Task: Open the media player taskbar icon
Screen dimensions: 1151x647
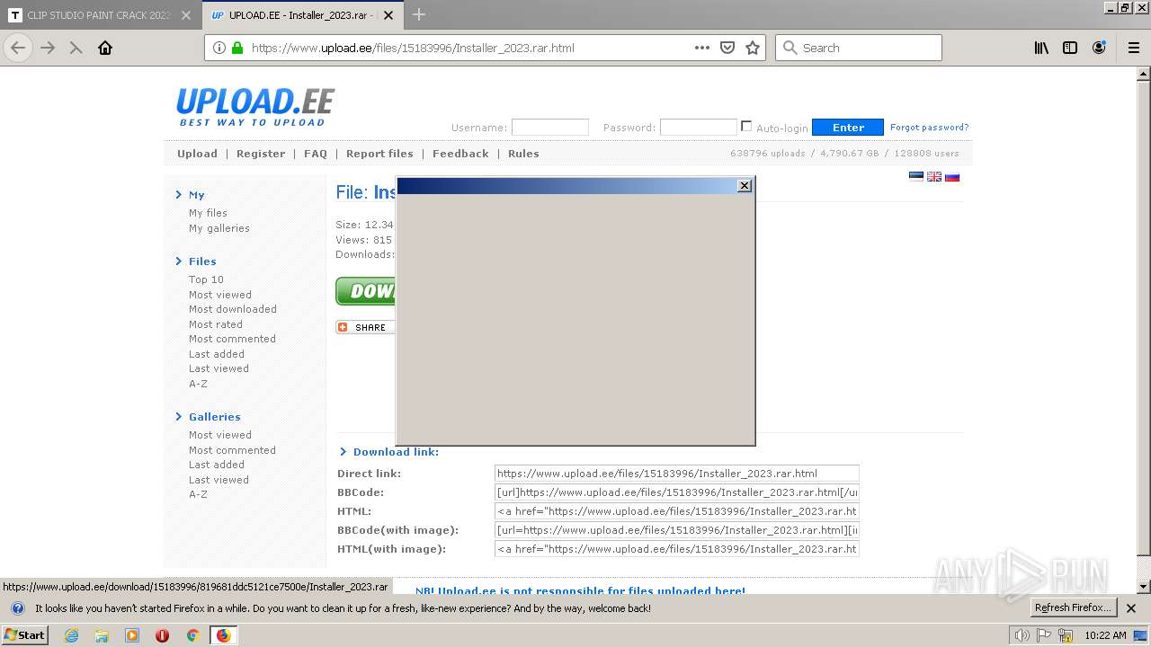Action: coord(132,635)
